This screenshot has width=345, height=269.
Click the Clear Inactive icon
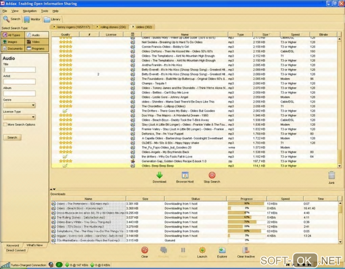246,250
